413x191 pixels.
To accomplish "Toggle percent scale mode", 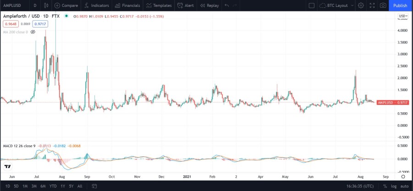I will 385,186.
